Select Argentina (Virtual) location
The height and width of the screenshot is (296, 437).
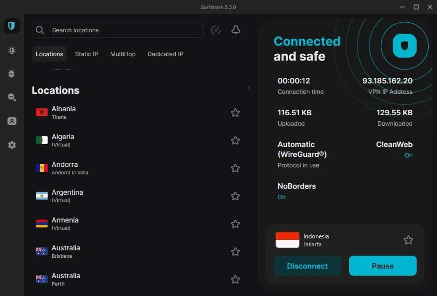coord(138,196)
